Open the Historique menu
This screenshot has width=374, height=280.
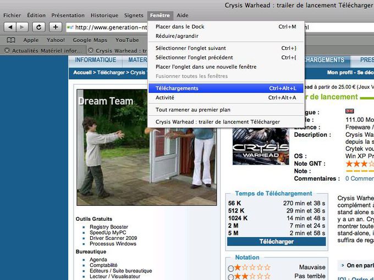point(105,15)
